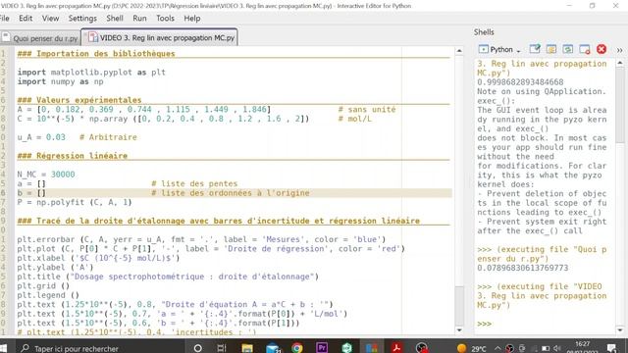Select the 'VIDEO 3. Reg lin avec propagation MC.py' tab
This screenshot has height=353, width=628.
[x=159, y=37]
